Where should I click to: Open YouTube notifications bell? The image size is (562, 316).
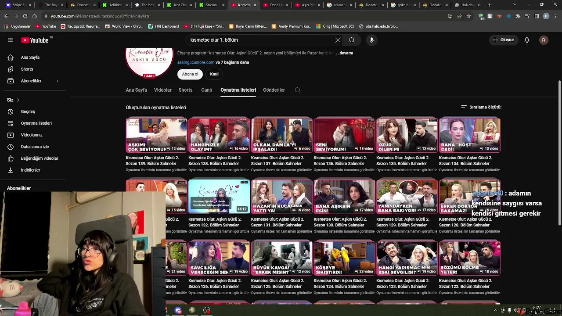click(527, 40)
